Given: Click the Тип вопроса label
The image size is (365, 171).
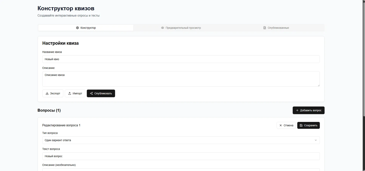Looking at the screenshot, I should click(50, 133).
